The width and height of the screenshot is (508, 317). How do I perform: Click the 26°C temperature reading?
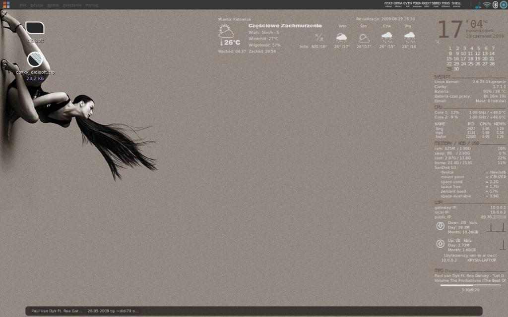point(232,43)
